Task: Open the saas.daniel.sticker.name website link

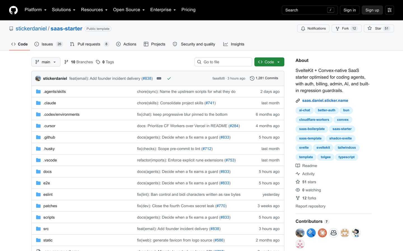Action: (x=325, y=100)
